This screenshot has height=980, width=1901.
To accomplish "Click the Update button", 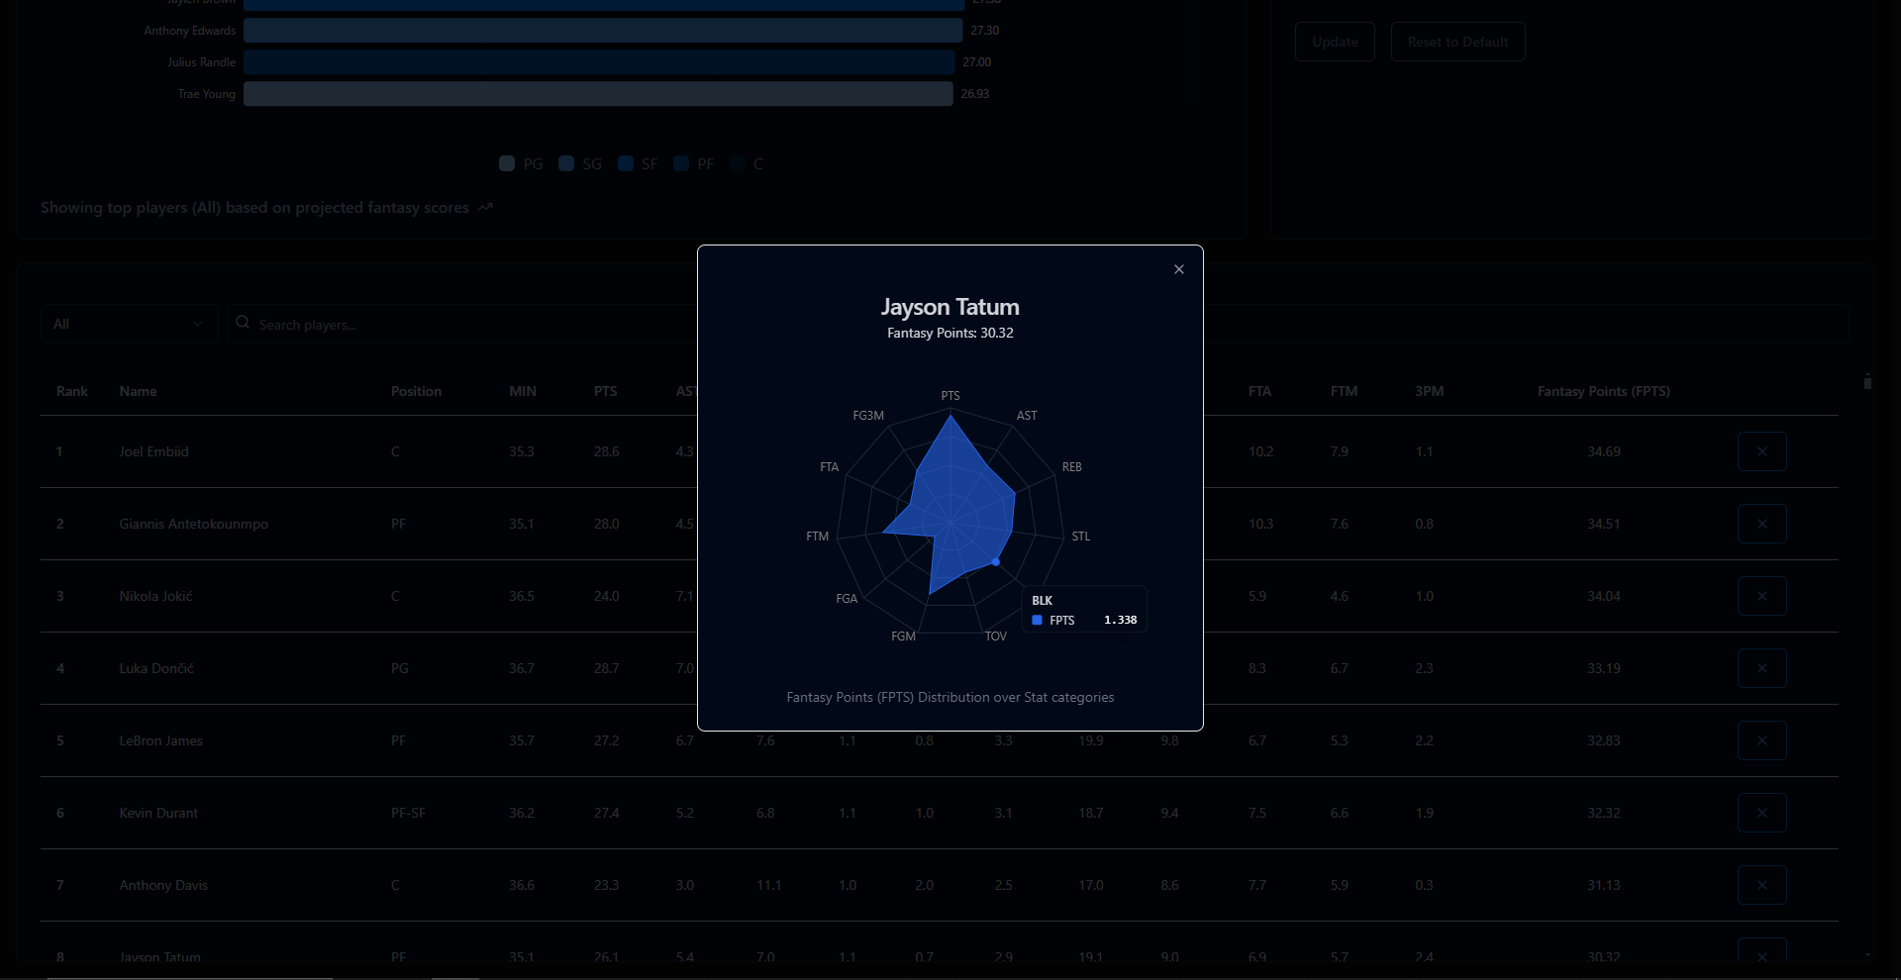I will coord(1335,42).
